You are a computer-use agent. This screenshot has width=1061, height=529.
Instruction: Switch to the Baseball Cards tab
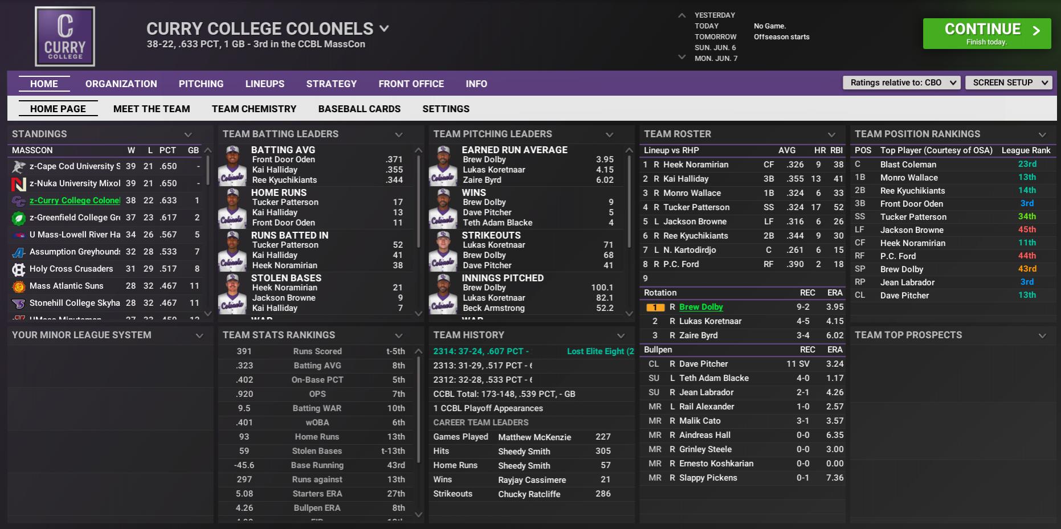pyautogui.click(x=359, y=109)
